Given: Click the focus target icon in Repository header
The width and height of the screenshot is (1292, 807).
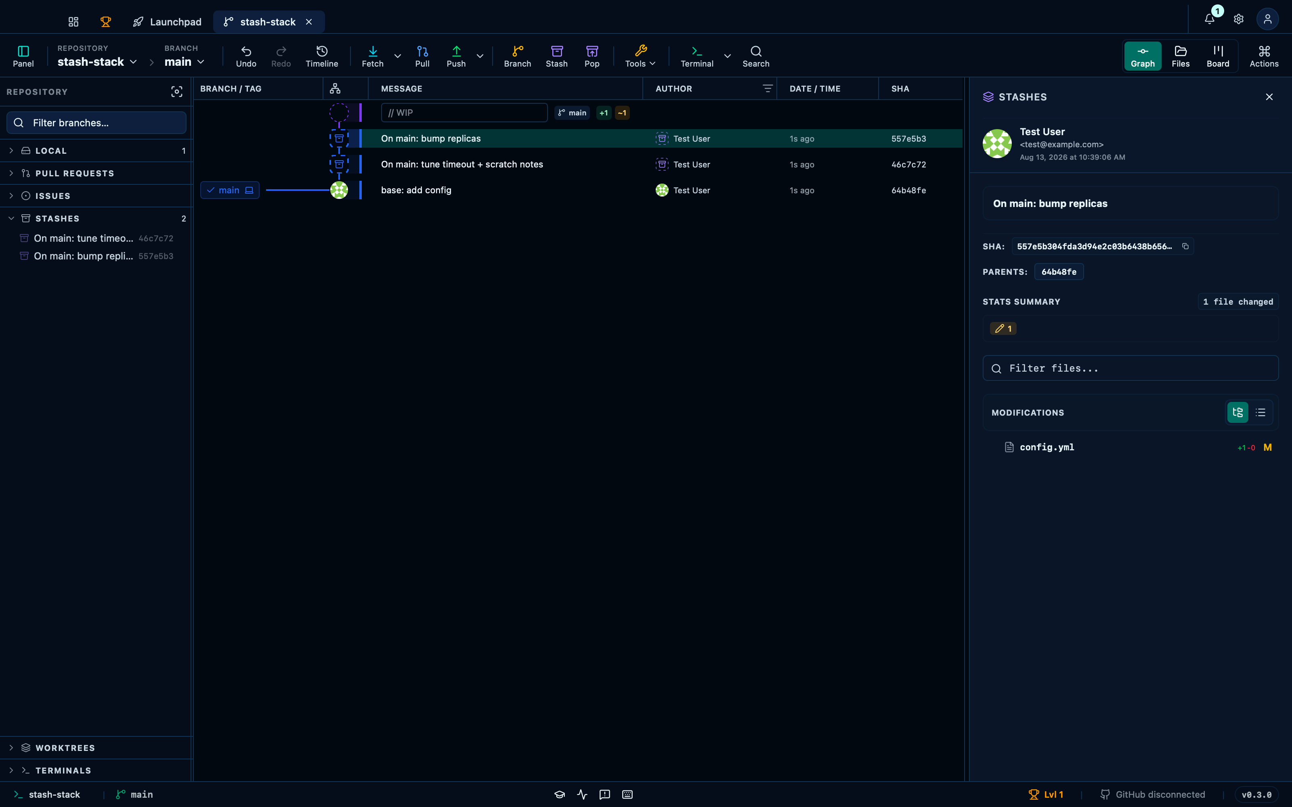Looking at the screenshot, I should coord(177,92).
